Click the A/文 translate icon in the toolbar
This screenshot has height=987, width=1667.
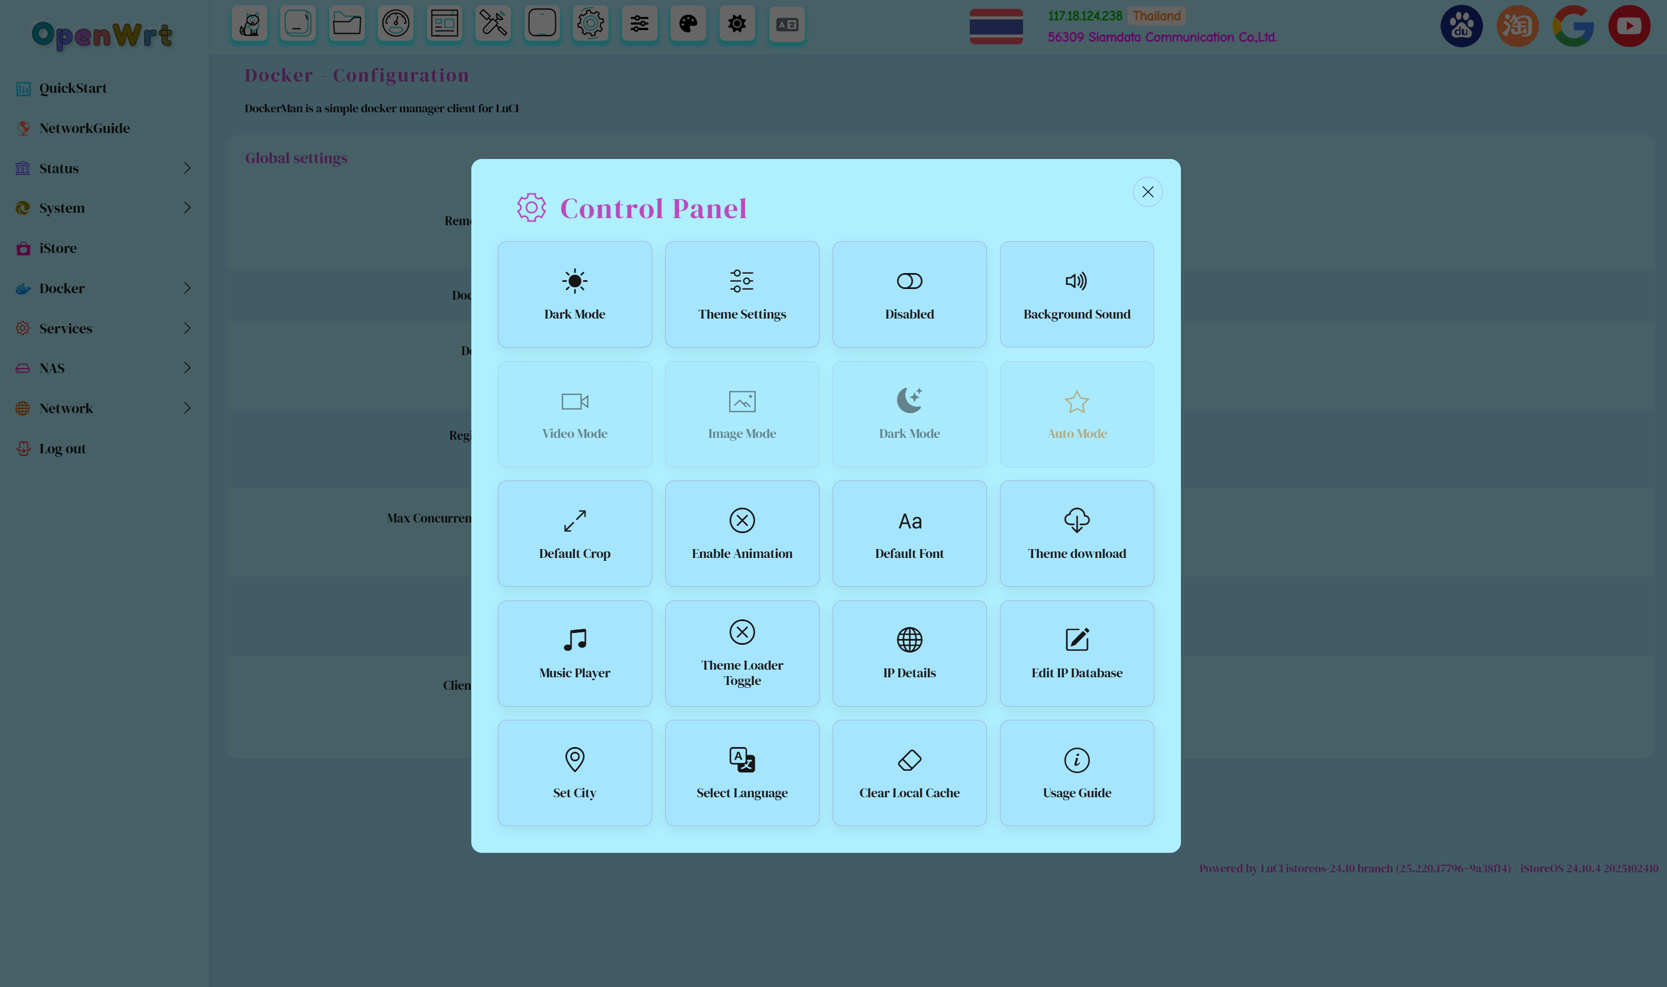point(787,25)
